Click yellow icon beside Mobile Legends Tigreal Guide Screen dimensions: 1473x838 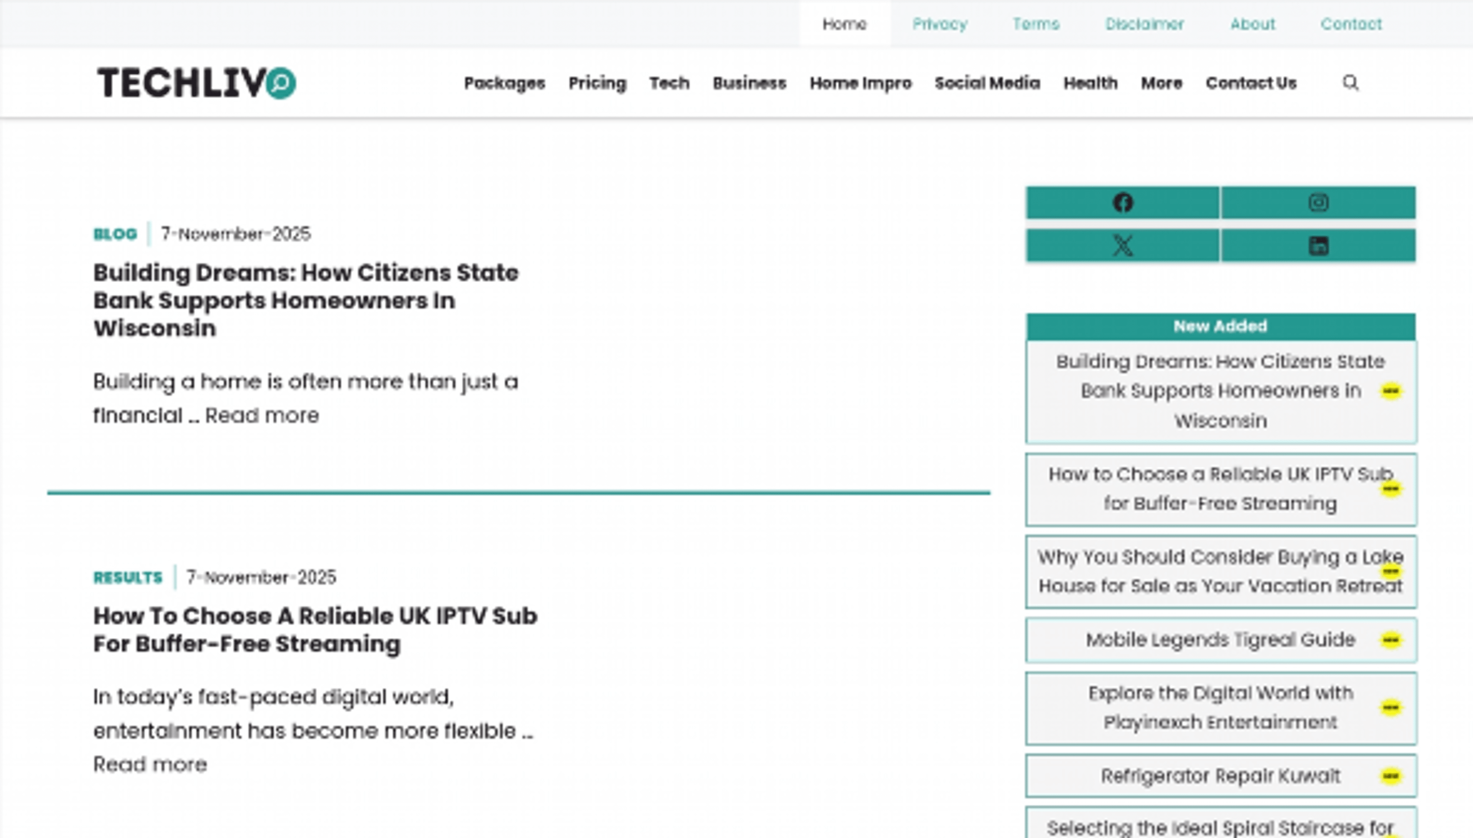point(1391,640)
